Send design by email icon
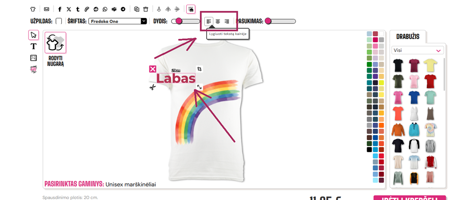This screenshot has width=463, height=200. 47,9
